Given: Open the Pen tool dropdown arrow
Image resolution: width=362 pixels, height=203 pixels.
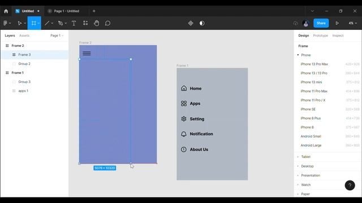Looking at the screenshot, I should (66, 23).
